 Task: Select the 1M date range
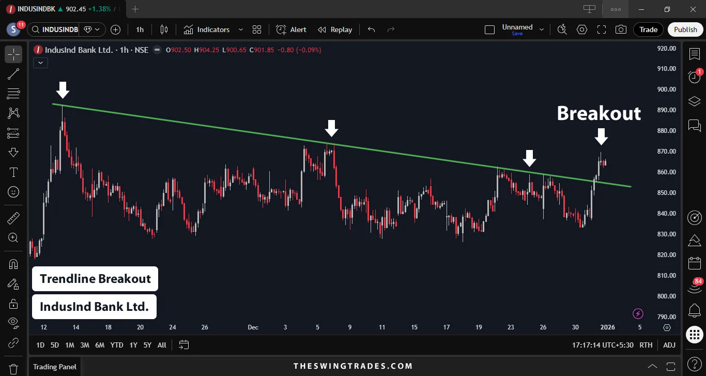pos(70,345)
